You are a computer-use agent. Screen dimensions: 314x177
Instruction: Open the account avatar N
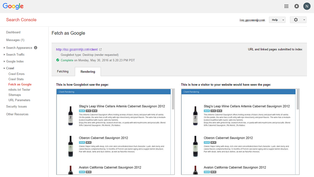tap(306, 6)
